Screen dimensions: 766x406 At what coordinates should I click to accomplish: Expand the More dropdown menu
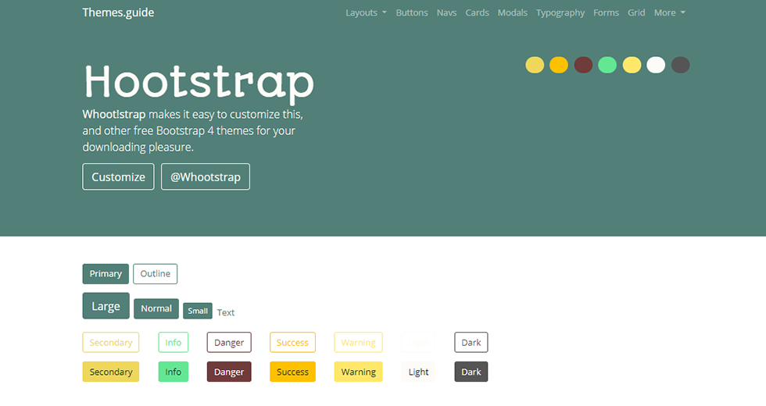pos(670,12)
